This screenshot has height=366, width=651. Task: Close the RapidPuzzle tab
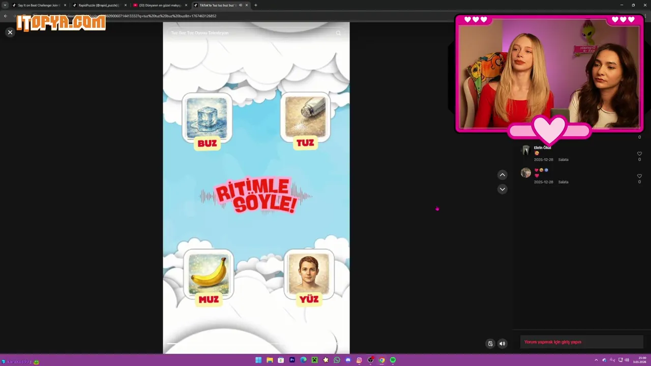point(126,5)
